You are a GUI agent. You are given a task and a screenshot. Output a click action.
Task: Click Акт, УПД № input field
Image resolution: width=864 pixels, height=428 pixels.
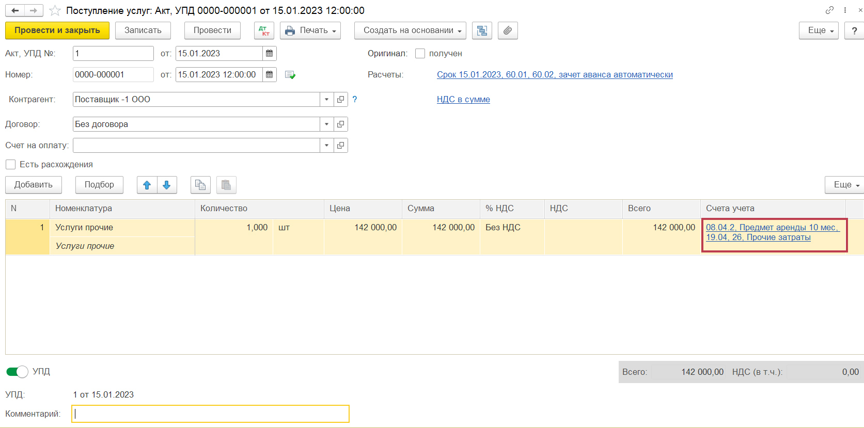113,53
